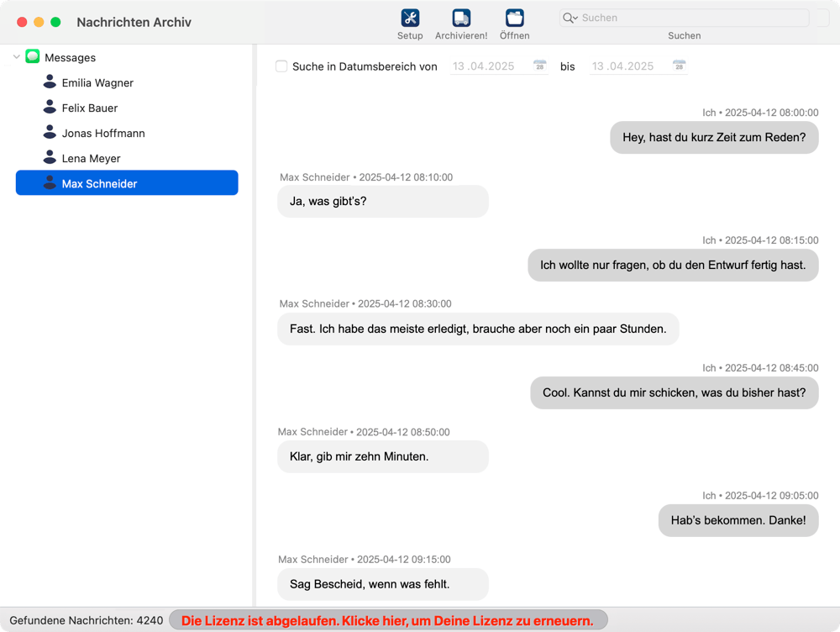Click the green Messages app icon

33,57
